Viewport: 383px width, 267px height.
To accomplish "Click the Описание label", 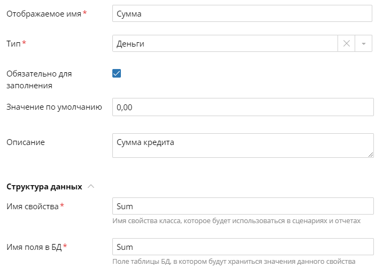I will (25, 142).
